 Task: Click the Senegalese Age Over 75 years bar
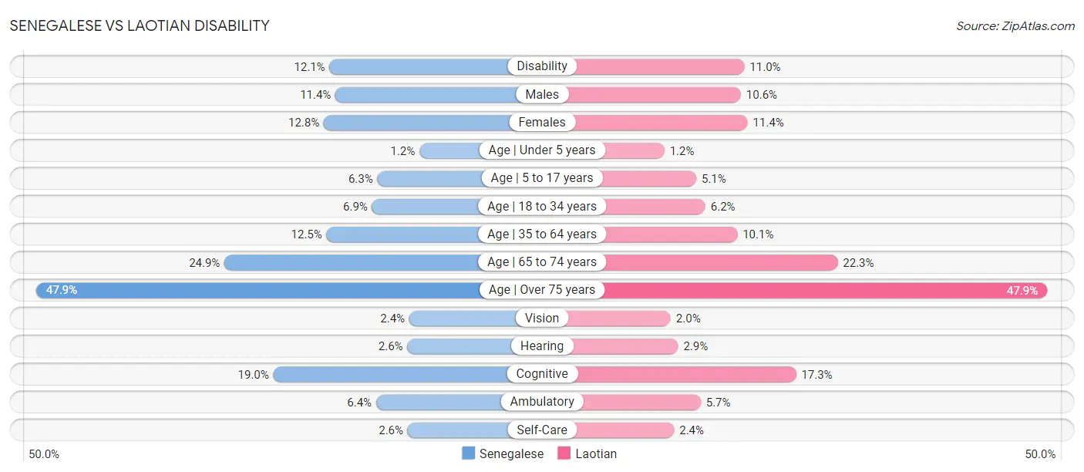click(x=262, y=290)
